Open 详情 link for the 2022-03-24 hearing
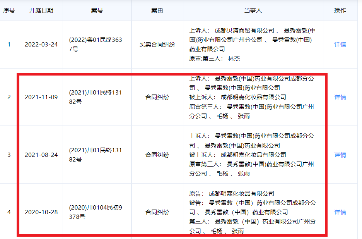 340,45
